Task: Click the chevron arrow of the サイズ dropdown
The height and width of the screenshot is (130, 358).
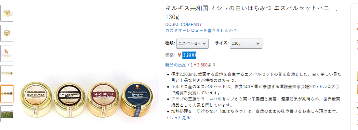Action: click(258, 43)
